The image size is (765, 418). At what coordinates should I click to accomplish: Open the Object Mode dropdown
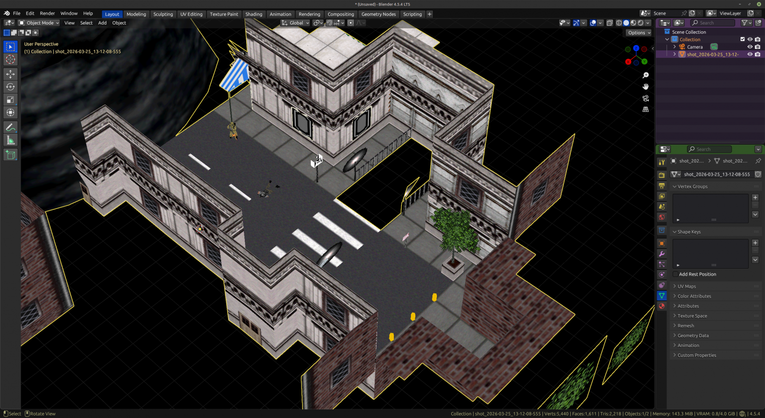pos(39,23)
